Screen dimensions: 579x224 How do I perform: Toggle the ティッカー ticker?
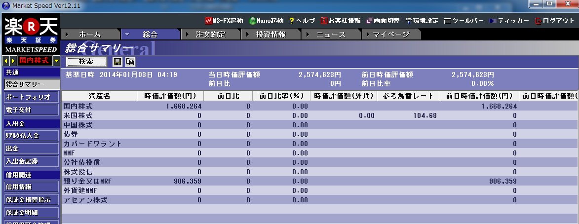tap(509, 21)
